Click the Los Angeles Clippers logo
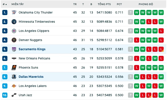This screenshot has width=167, height=101. click(x=14, y=31)
